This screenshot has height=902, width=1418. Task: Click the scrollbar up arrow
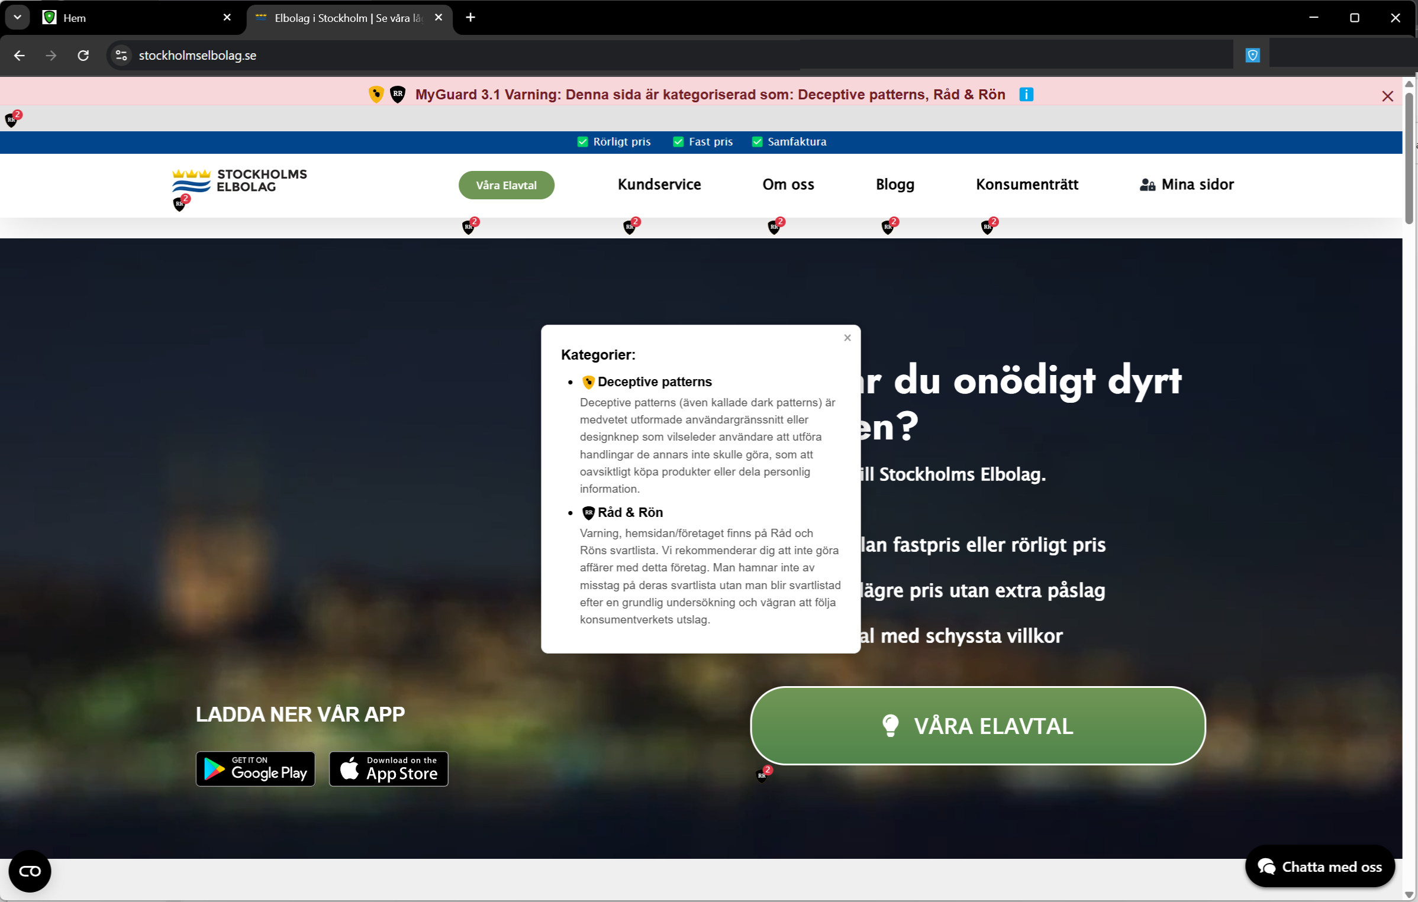(x=1410, y=84)
